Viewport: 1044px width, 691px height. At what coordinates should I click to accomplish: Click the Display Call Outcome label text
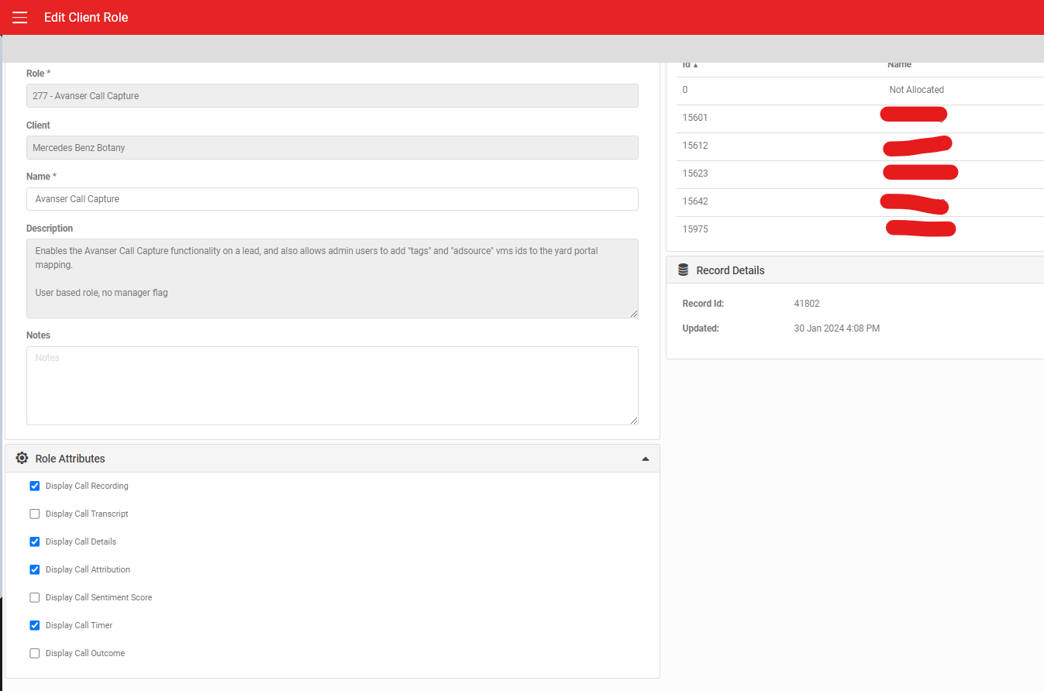pyautogui.click(x=85, y=653)
